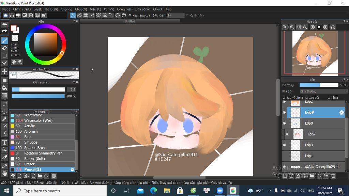Toggle visibility of Lớp7 layer
Screen dimensions: 349x196
(x=287, y=134)
